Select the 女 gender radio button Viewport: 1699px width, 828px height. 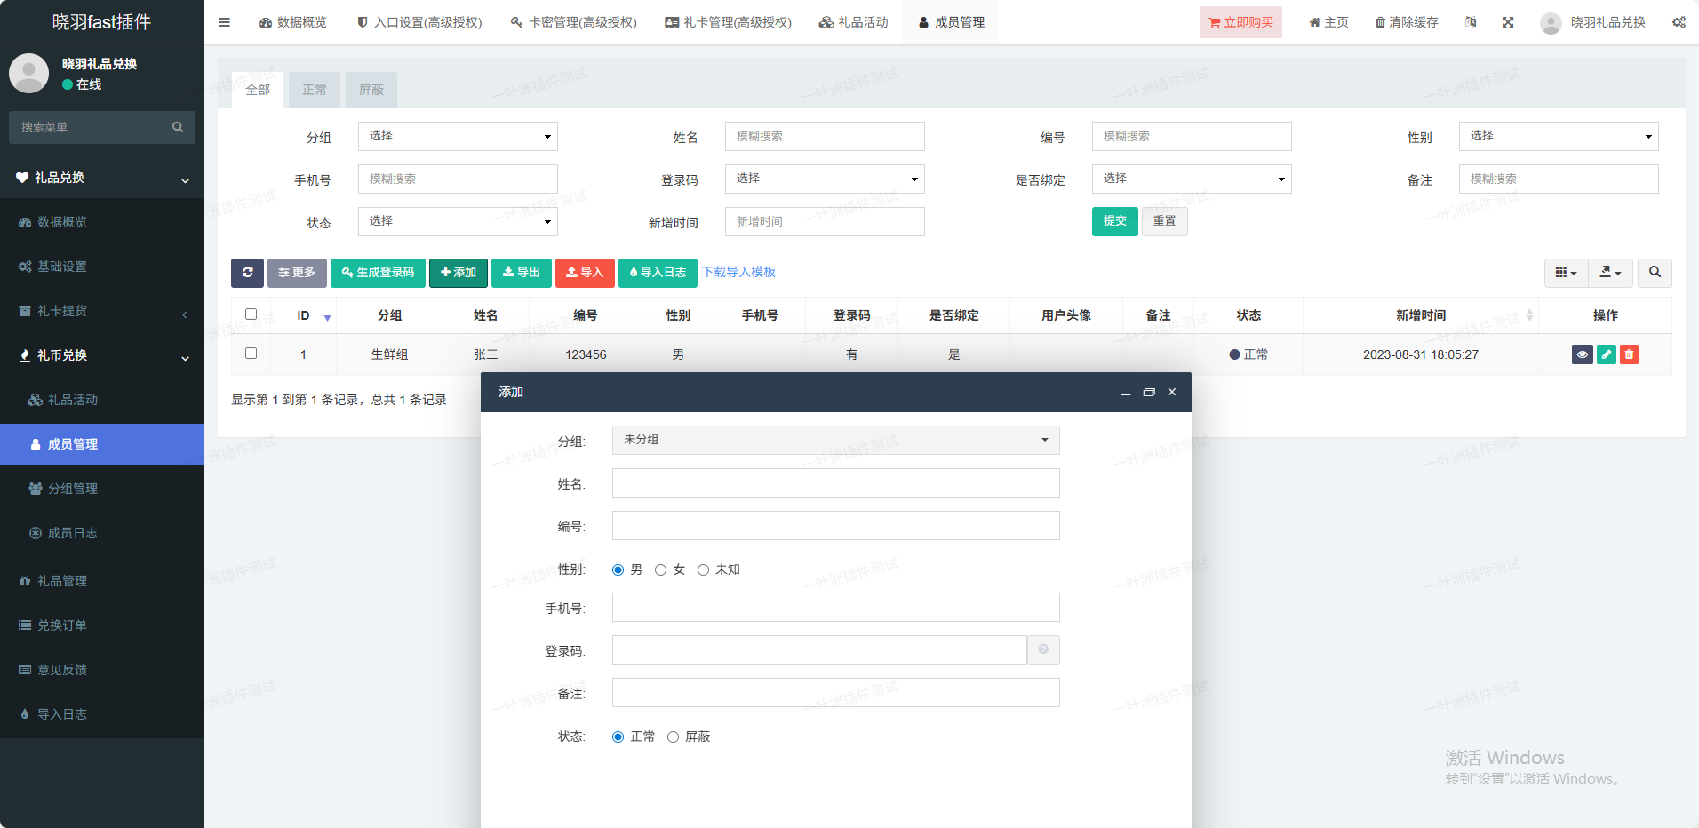tap(660, 570)
